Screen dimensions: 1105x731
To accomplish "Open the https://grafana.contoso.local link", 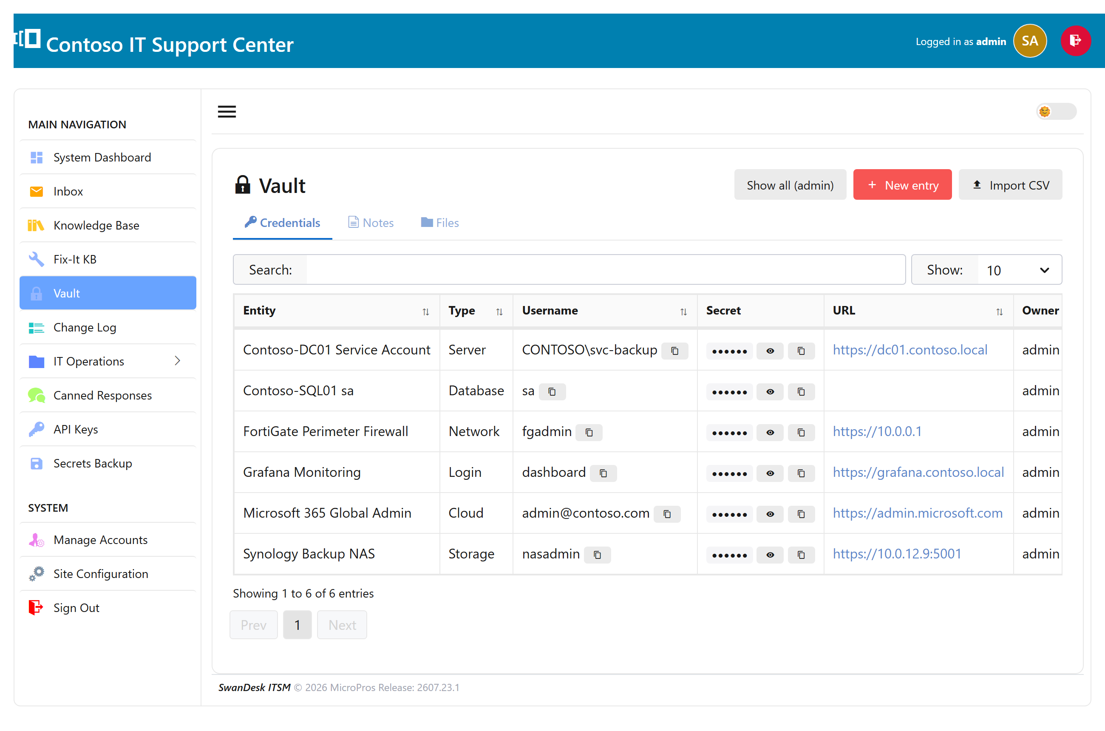I will 918,472.
